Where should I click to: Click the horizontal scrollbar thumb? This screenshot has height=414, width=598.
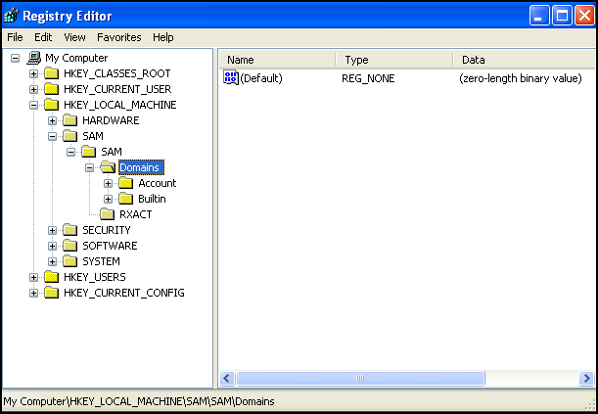coord(360,378)
